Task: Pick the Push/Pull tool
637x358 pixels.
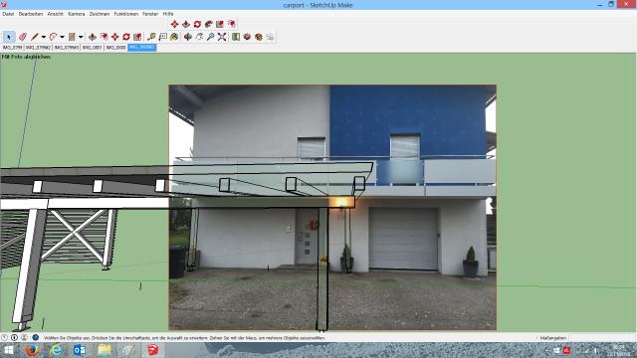Action: tap(93, 37)
